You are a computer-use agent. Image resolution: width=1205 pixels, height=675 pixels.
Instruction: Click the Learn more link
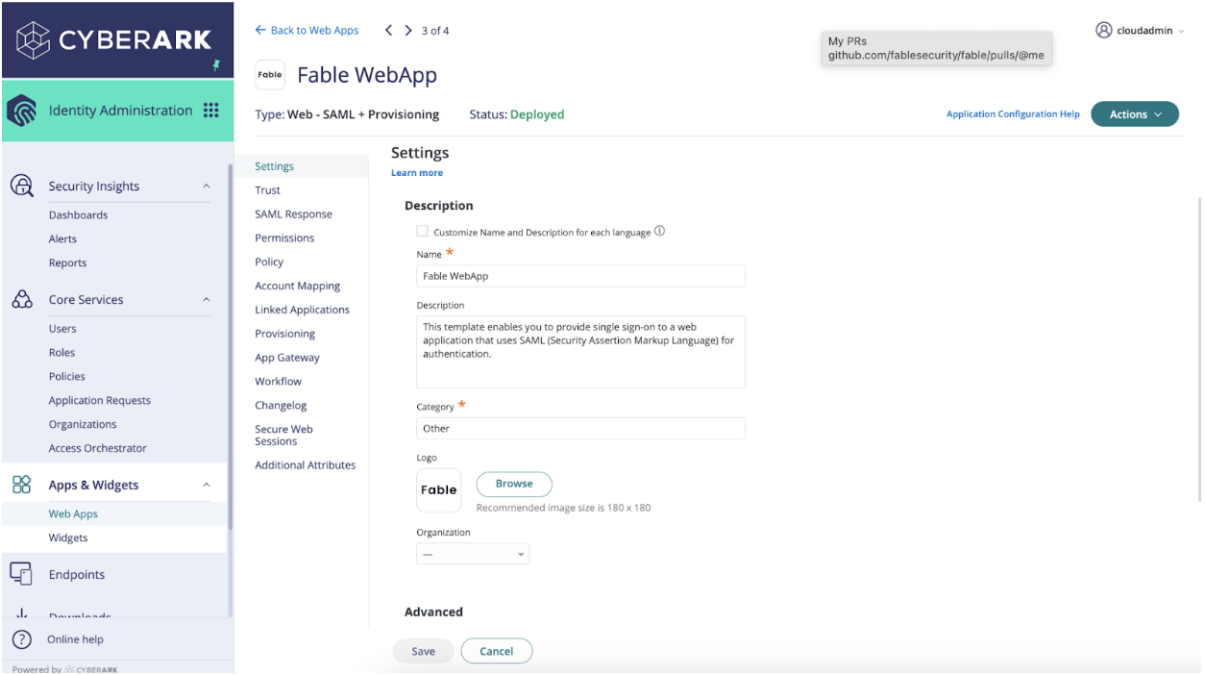pyautogui.click(x=417, y=173)
